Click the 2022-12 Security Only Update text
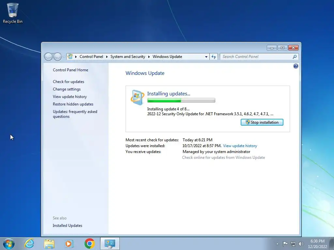334x250 pixels. pyautogui.click(x=210, y=114)
